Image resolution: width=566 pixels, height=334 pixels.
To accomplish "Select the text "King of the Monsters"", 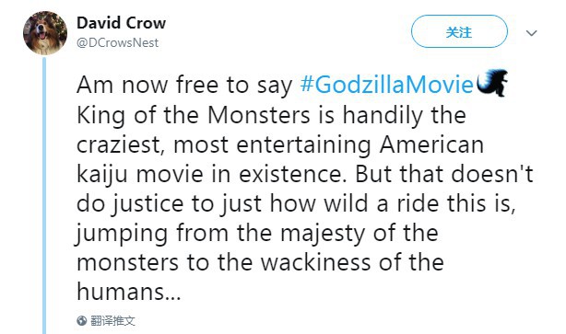I will click(x=194, y=115).
